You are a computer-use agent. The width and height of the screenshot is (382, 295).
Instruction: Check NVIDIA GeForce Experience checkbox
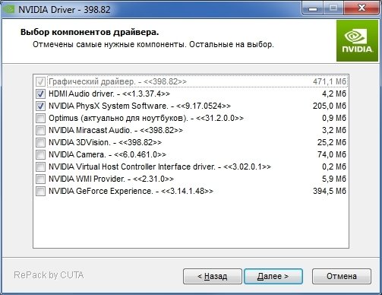(x=40, y=191)
